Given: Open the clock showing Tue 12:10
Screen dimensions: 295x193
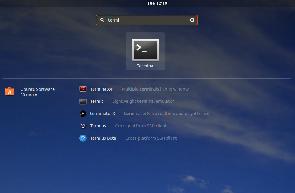Looking at the screenshot, I should [x=157, y=3].
